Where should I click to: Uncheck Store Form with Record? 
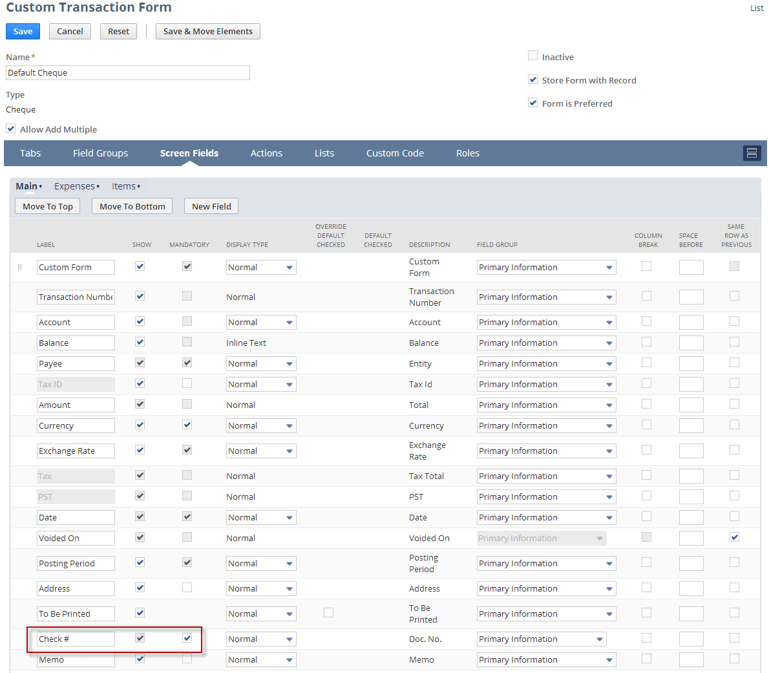[532, 79]
